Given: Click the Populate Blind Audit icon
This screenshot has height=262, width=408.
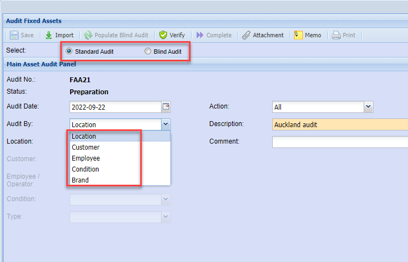Looking at the screenshot, I should (x=88, y=35).
